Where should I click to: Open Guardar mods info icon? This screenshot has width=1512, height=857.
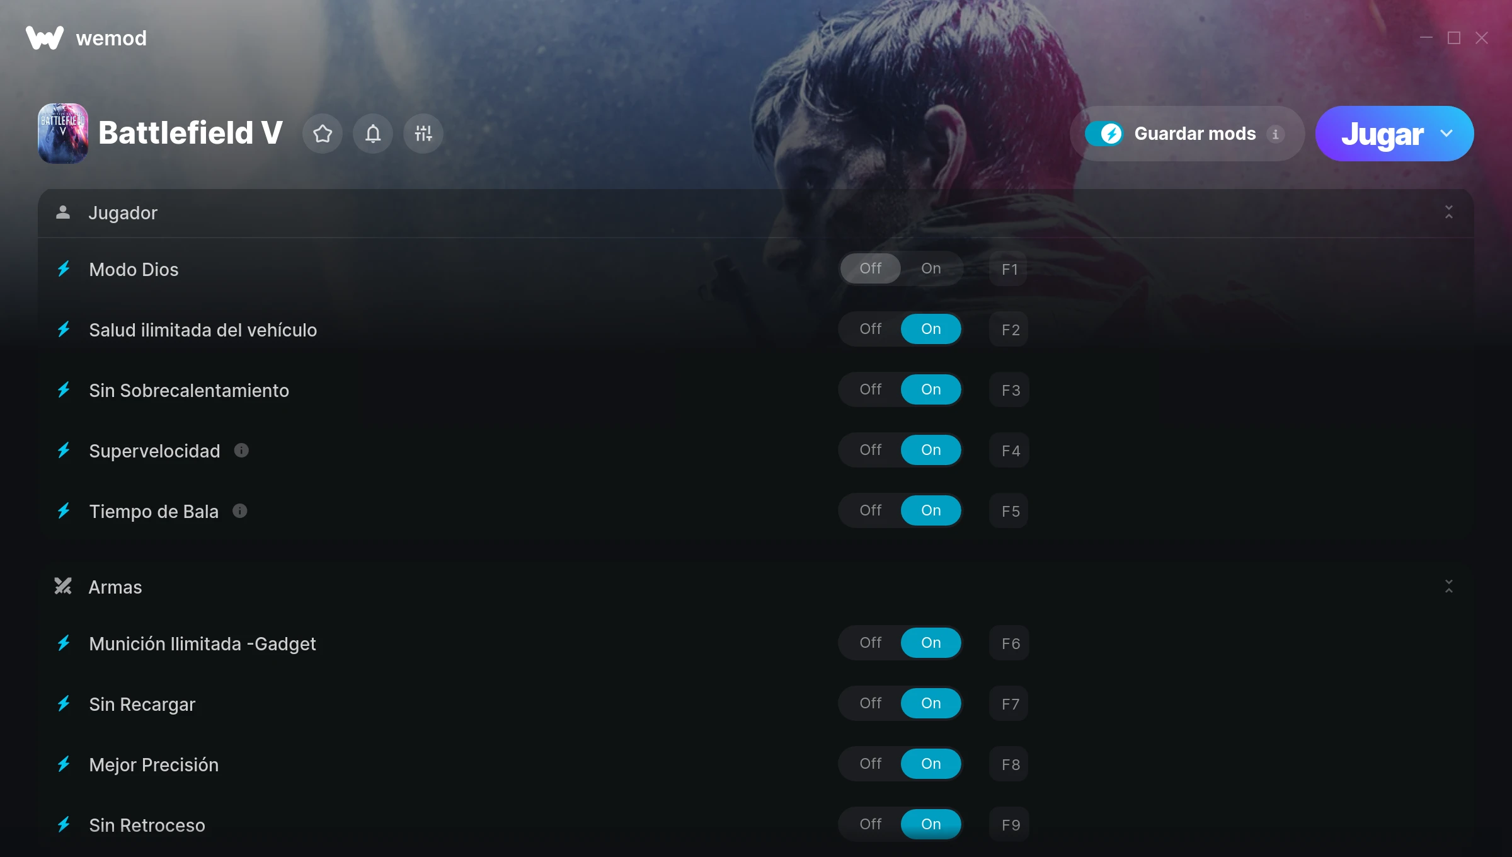pos(1276,134)
